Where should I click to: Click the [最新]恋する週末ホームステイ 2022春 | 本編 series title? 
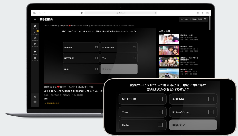tap(69, 87)
